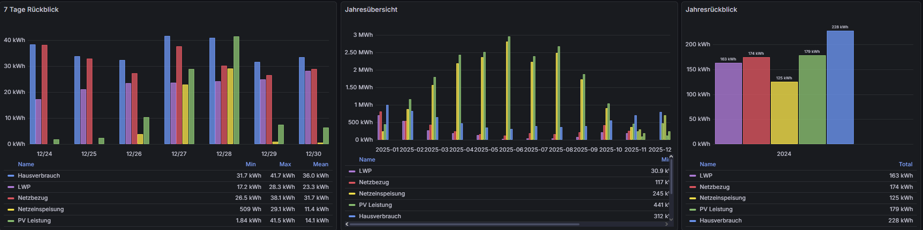Open the Jahresübersicht panel title menu
923x230 pixels.
click(x=371, y=9)
